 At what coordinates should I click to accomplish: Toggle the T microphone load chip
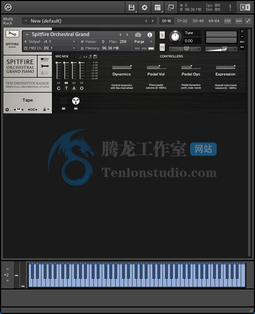[66, 83]
